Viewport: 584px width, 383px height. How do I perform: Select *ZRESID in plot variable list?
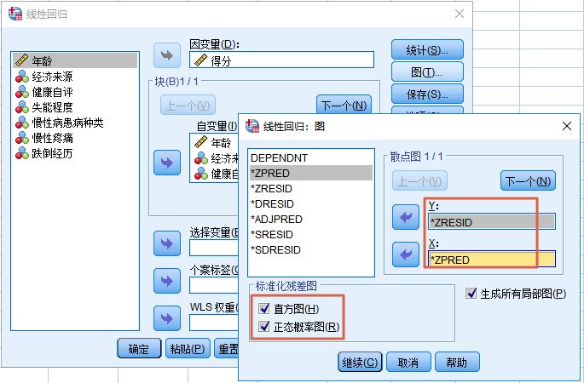(310, 189)
